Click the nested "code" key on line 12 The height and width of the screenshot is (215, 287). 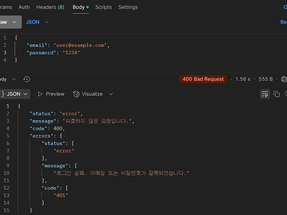coord(51,188)
